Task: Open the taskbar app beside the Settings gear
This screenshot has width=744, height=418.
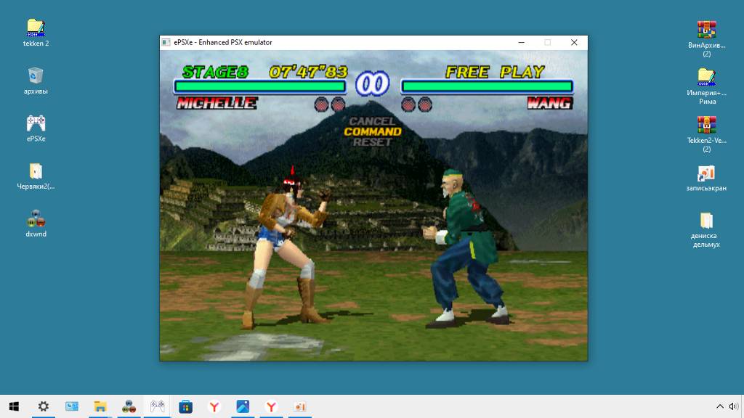Action: coord(72,406)
